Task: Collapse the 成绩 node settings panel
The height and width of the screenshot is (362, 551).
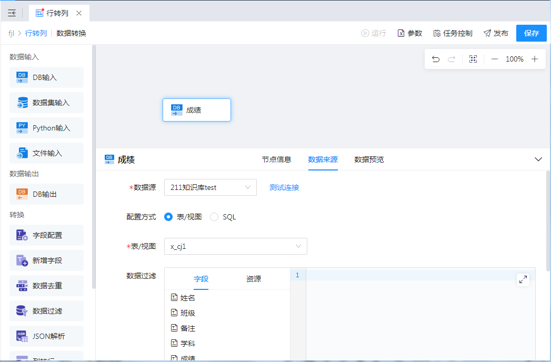Action: click(538, 159)
